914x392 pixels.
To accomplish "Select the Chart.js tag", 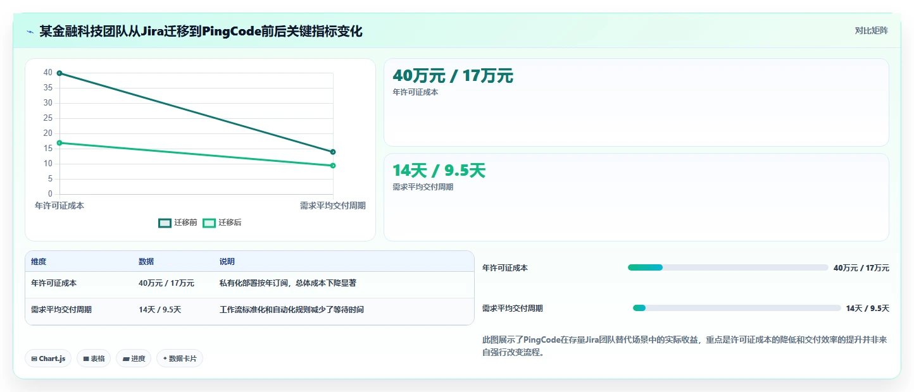I will click(x=48, y=358).
